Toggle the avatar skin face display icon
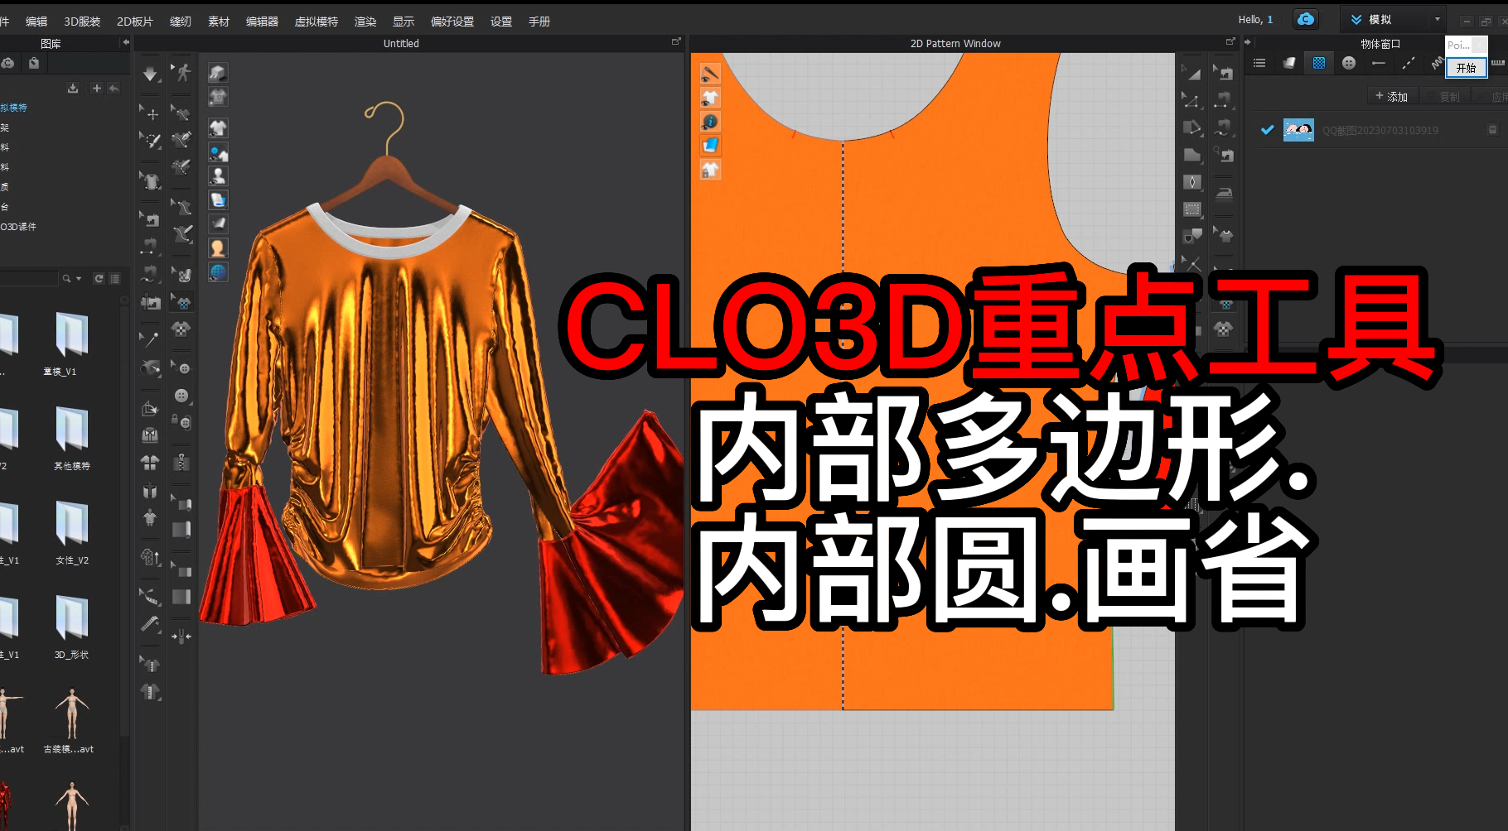The height and width of the screenshot is (831, 1508). coord(218,247)
